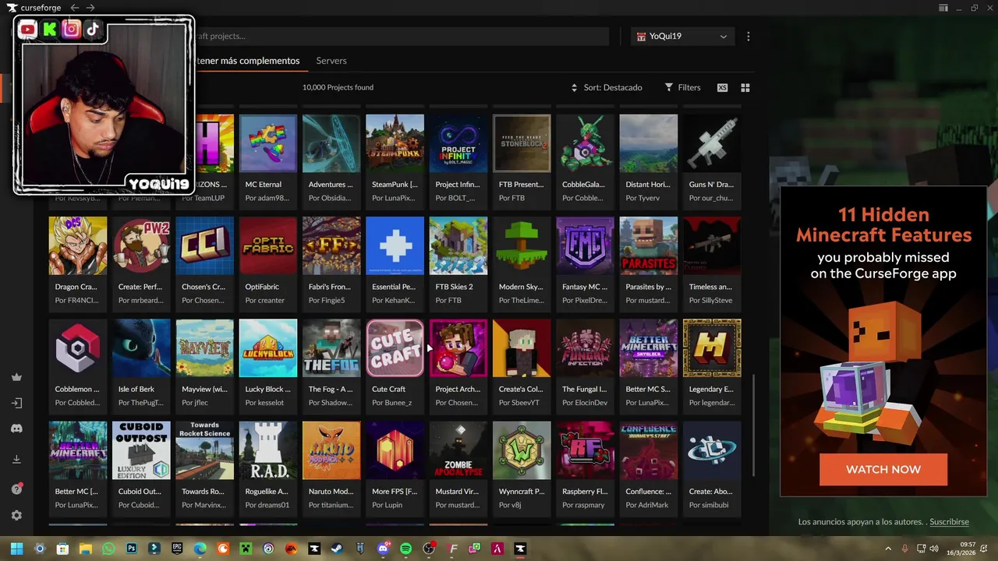This screenshot has width=998, height=561.
Task: Open Steam from the taskbar
Action: 337,549
